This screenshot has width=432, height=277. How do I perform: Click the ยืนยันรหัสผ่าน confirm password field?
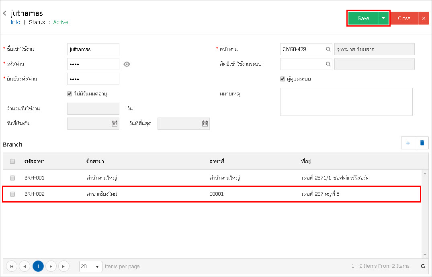(93, 79)
